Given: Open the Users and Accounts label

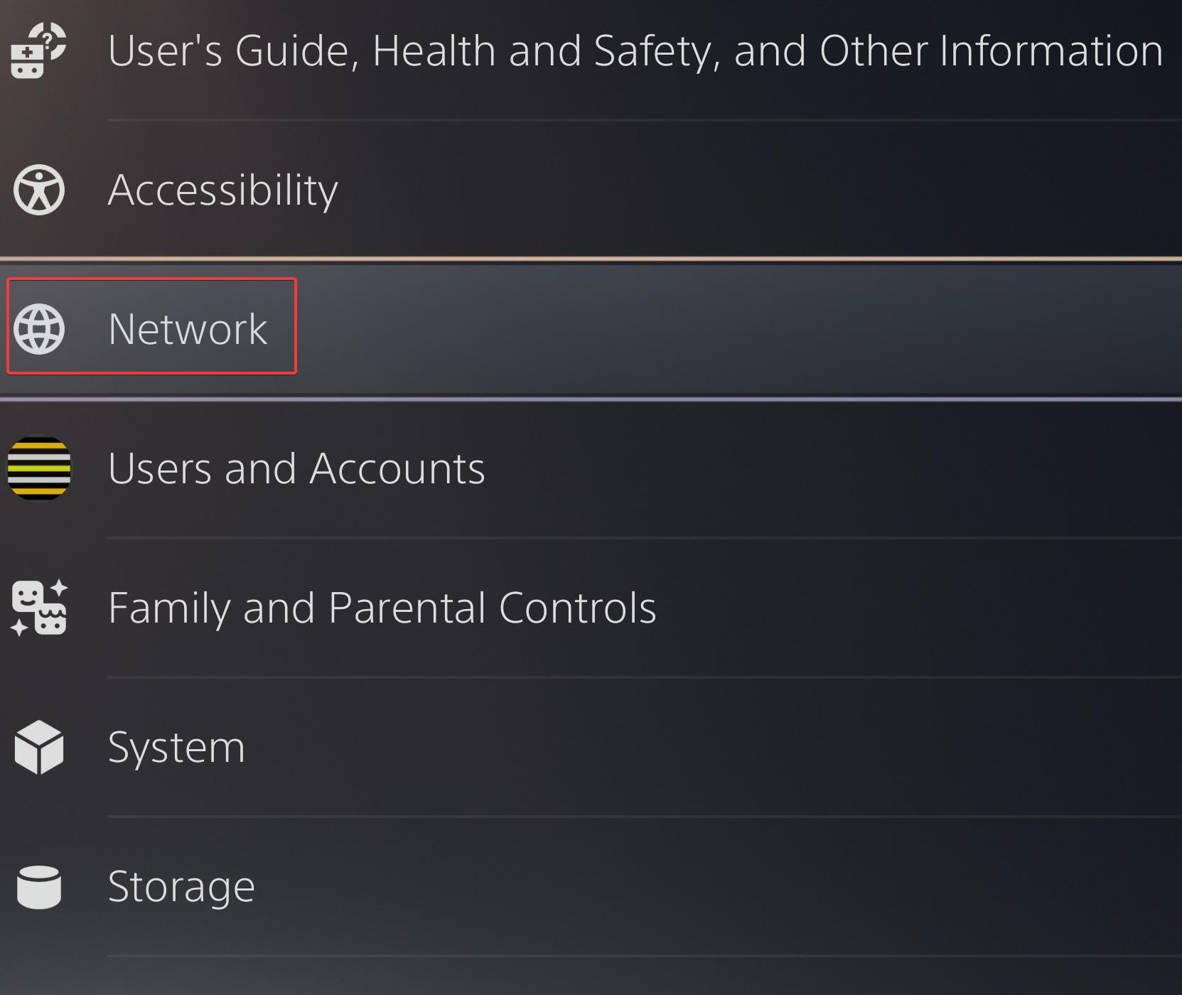Looking at the screenshot, I should click(296, 468).
